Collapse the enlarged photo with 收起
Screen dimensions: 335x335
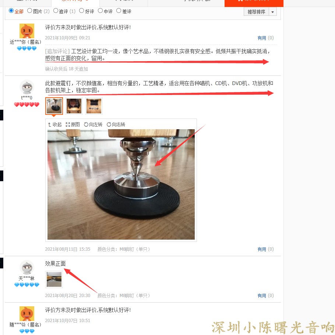pyautogui.click(x=55, y=124)
